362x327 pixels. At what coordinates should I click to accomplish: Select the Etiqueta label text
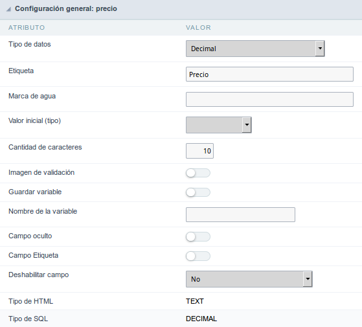click(21, 71)
